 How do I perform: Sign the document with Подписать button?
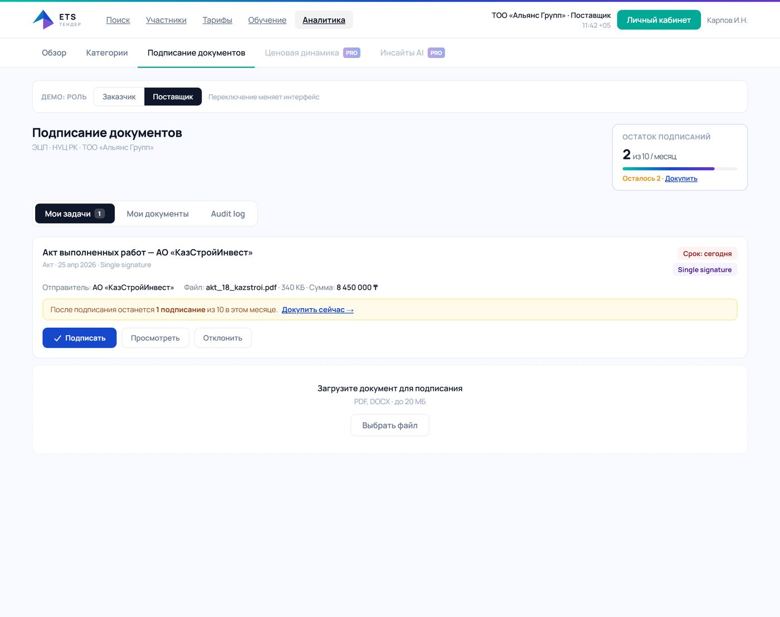point(80,338)
